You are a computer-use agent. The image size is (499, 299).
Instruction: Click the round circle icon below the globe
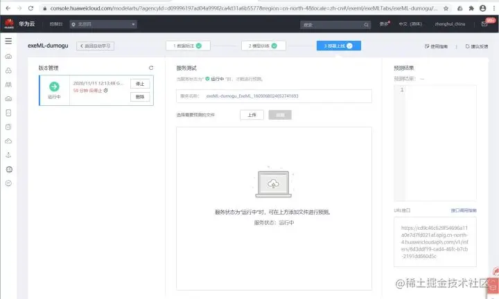click(8, 183)
